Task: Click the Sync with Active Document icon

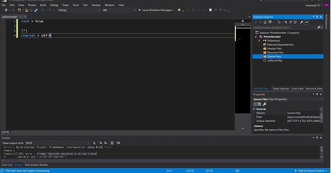Action: point(286,22)
